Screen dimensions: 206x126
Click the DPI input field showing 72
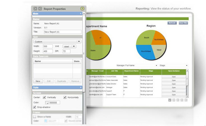pos(66,51)
